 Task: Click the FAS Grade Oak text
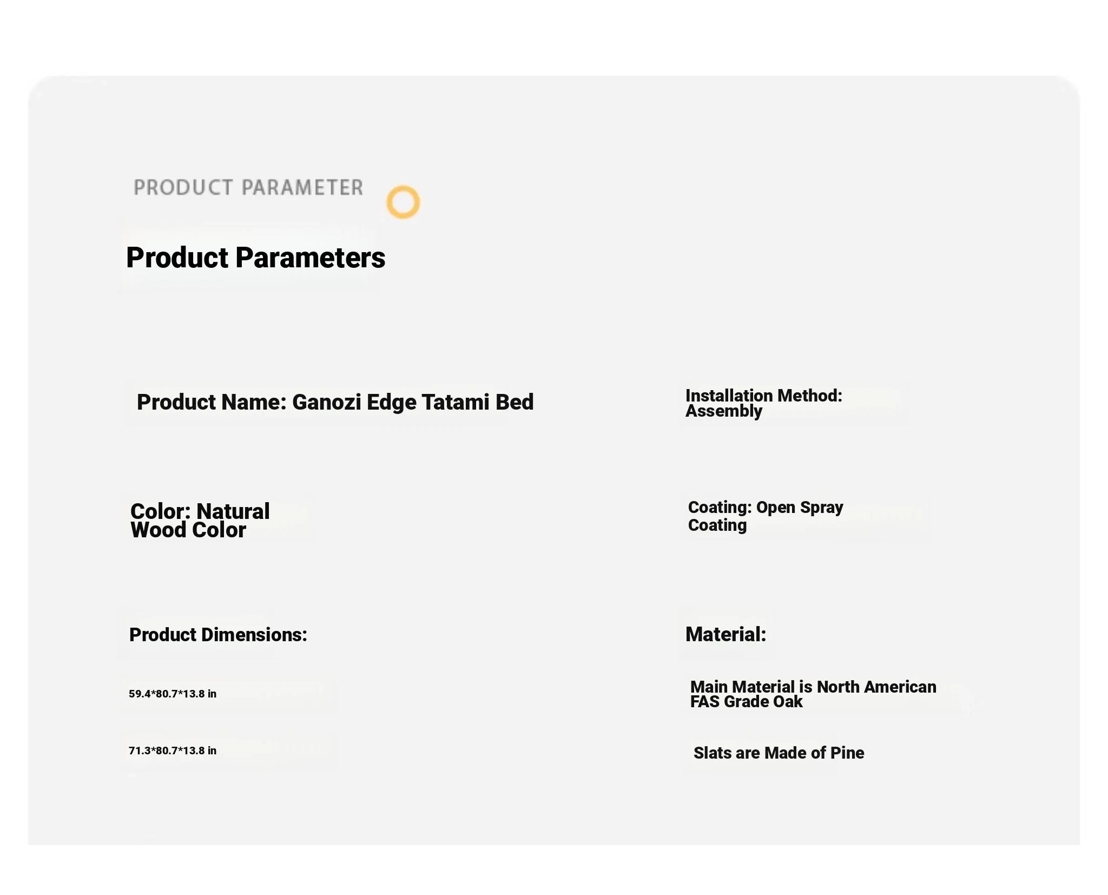746,702
